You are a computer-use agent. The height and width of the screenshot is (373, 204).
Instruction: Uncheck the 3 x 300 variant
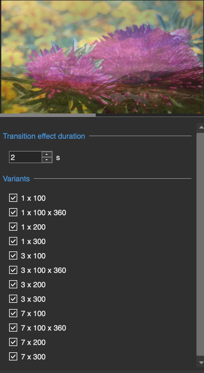coord(13,299)
